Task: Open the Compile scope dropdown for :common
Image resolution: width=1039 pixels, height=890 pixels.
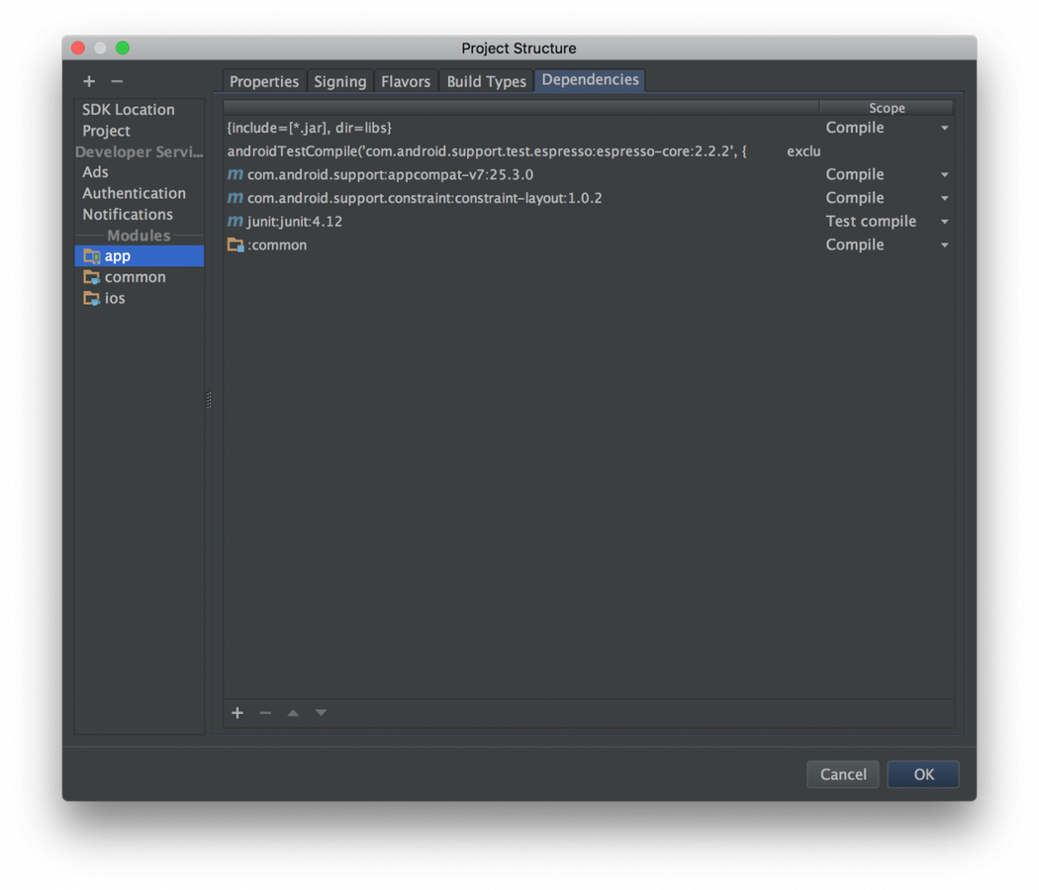Action: pyautogui.click(x=944, y=245)
